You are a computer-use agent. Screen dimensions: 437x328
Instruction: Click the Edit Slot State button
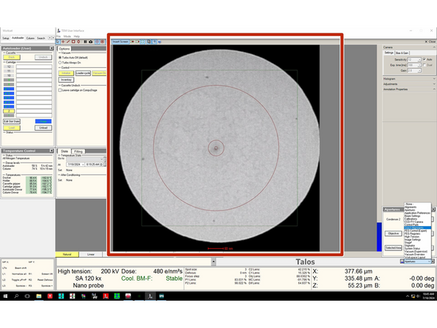12,121
